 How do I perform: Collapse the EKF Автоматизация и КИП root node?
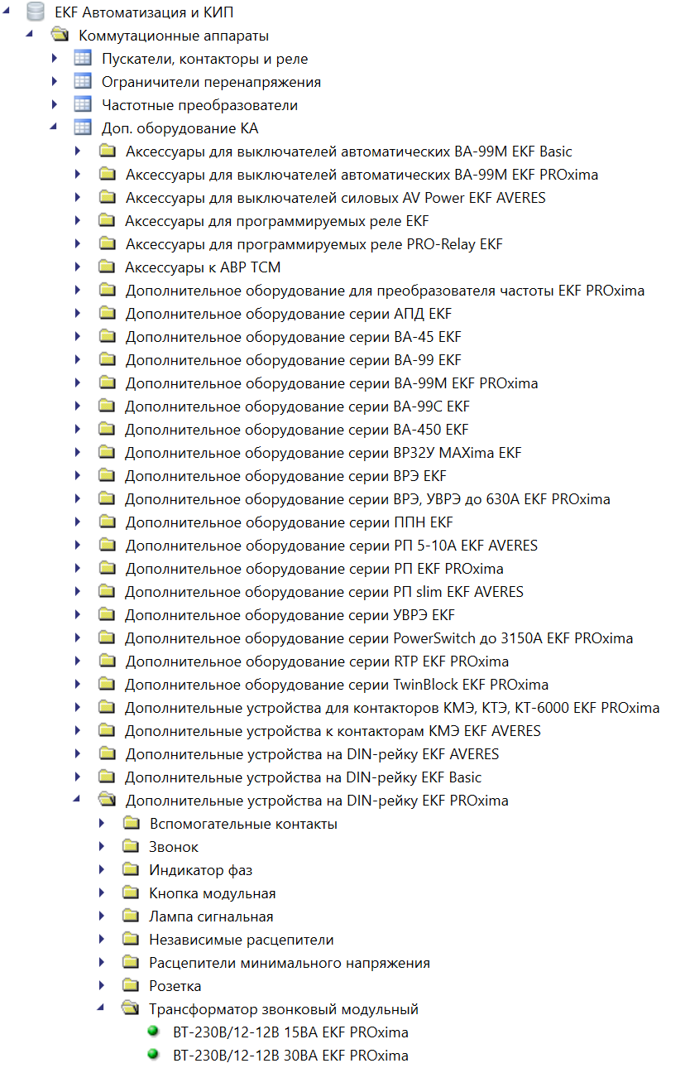[7, 12]
